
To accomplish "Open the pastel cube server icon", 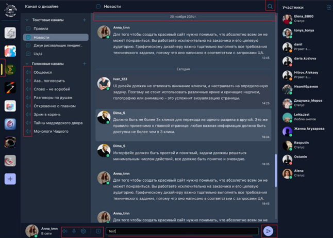I will pos(10,106).
